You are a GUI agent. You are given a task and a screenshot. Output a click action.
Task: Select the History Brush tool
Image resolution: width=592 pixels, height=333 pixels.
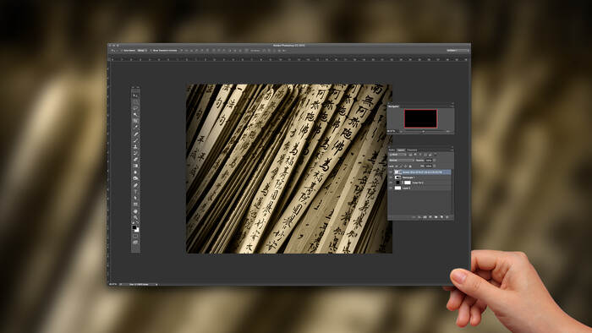135,153
